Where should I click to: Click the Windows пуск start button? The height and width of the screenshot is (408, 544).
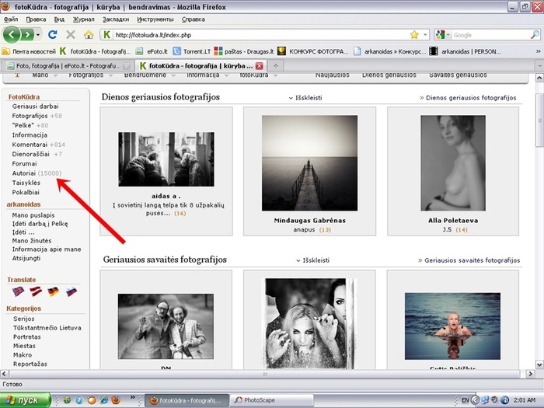[x=26, y=399]
